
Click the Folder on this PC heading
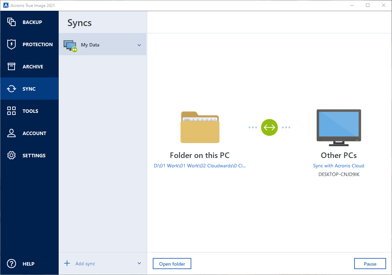(x=200, y=155)
